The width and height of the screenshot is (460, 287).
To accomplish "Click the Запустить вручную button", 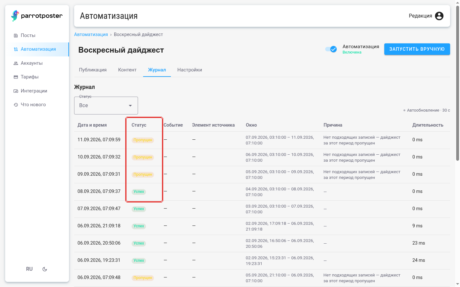I will click(x=417, y=49).
